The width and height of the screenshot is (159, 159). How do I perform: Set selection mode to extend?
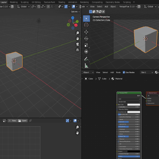click(94, 11)
